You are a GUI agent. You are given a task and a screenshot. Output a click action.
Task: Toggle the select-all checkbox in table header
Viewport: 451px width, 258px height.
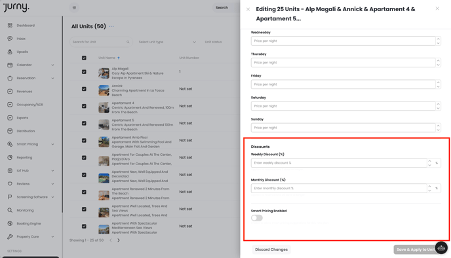pos(84,58)
